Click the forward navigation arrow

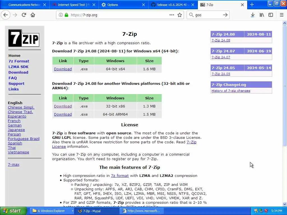tap(15, 15)
